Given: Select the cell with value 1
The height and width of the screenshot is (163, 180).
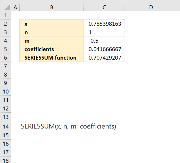Looking at the screenshot, I should pyautogui.click(x=104, y=32).
